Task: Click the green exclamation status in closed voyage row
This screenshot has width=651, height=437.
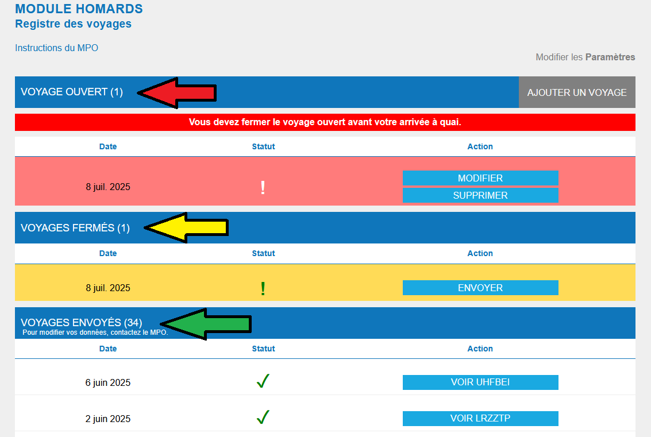Action: point(263,288)
